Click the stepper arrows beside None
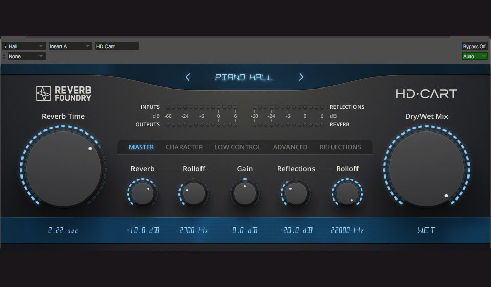Screen dimensions: 491x287 (4, 56)
